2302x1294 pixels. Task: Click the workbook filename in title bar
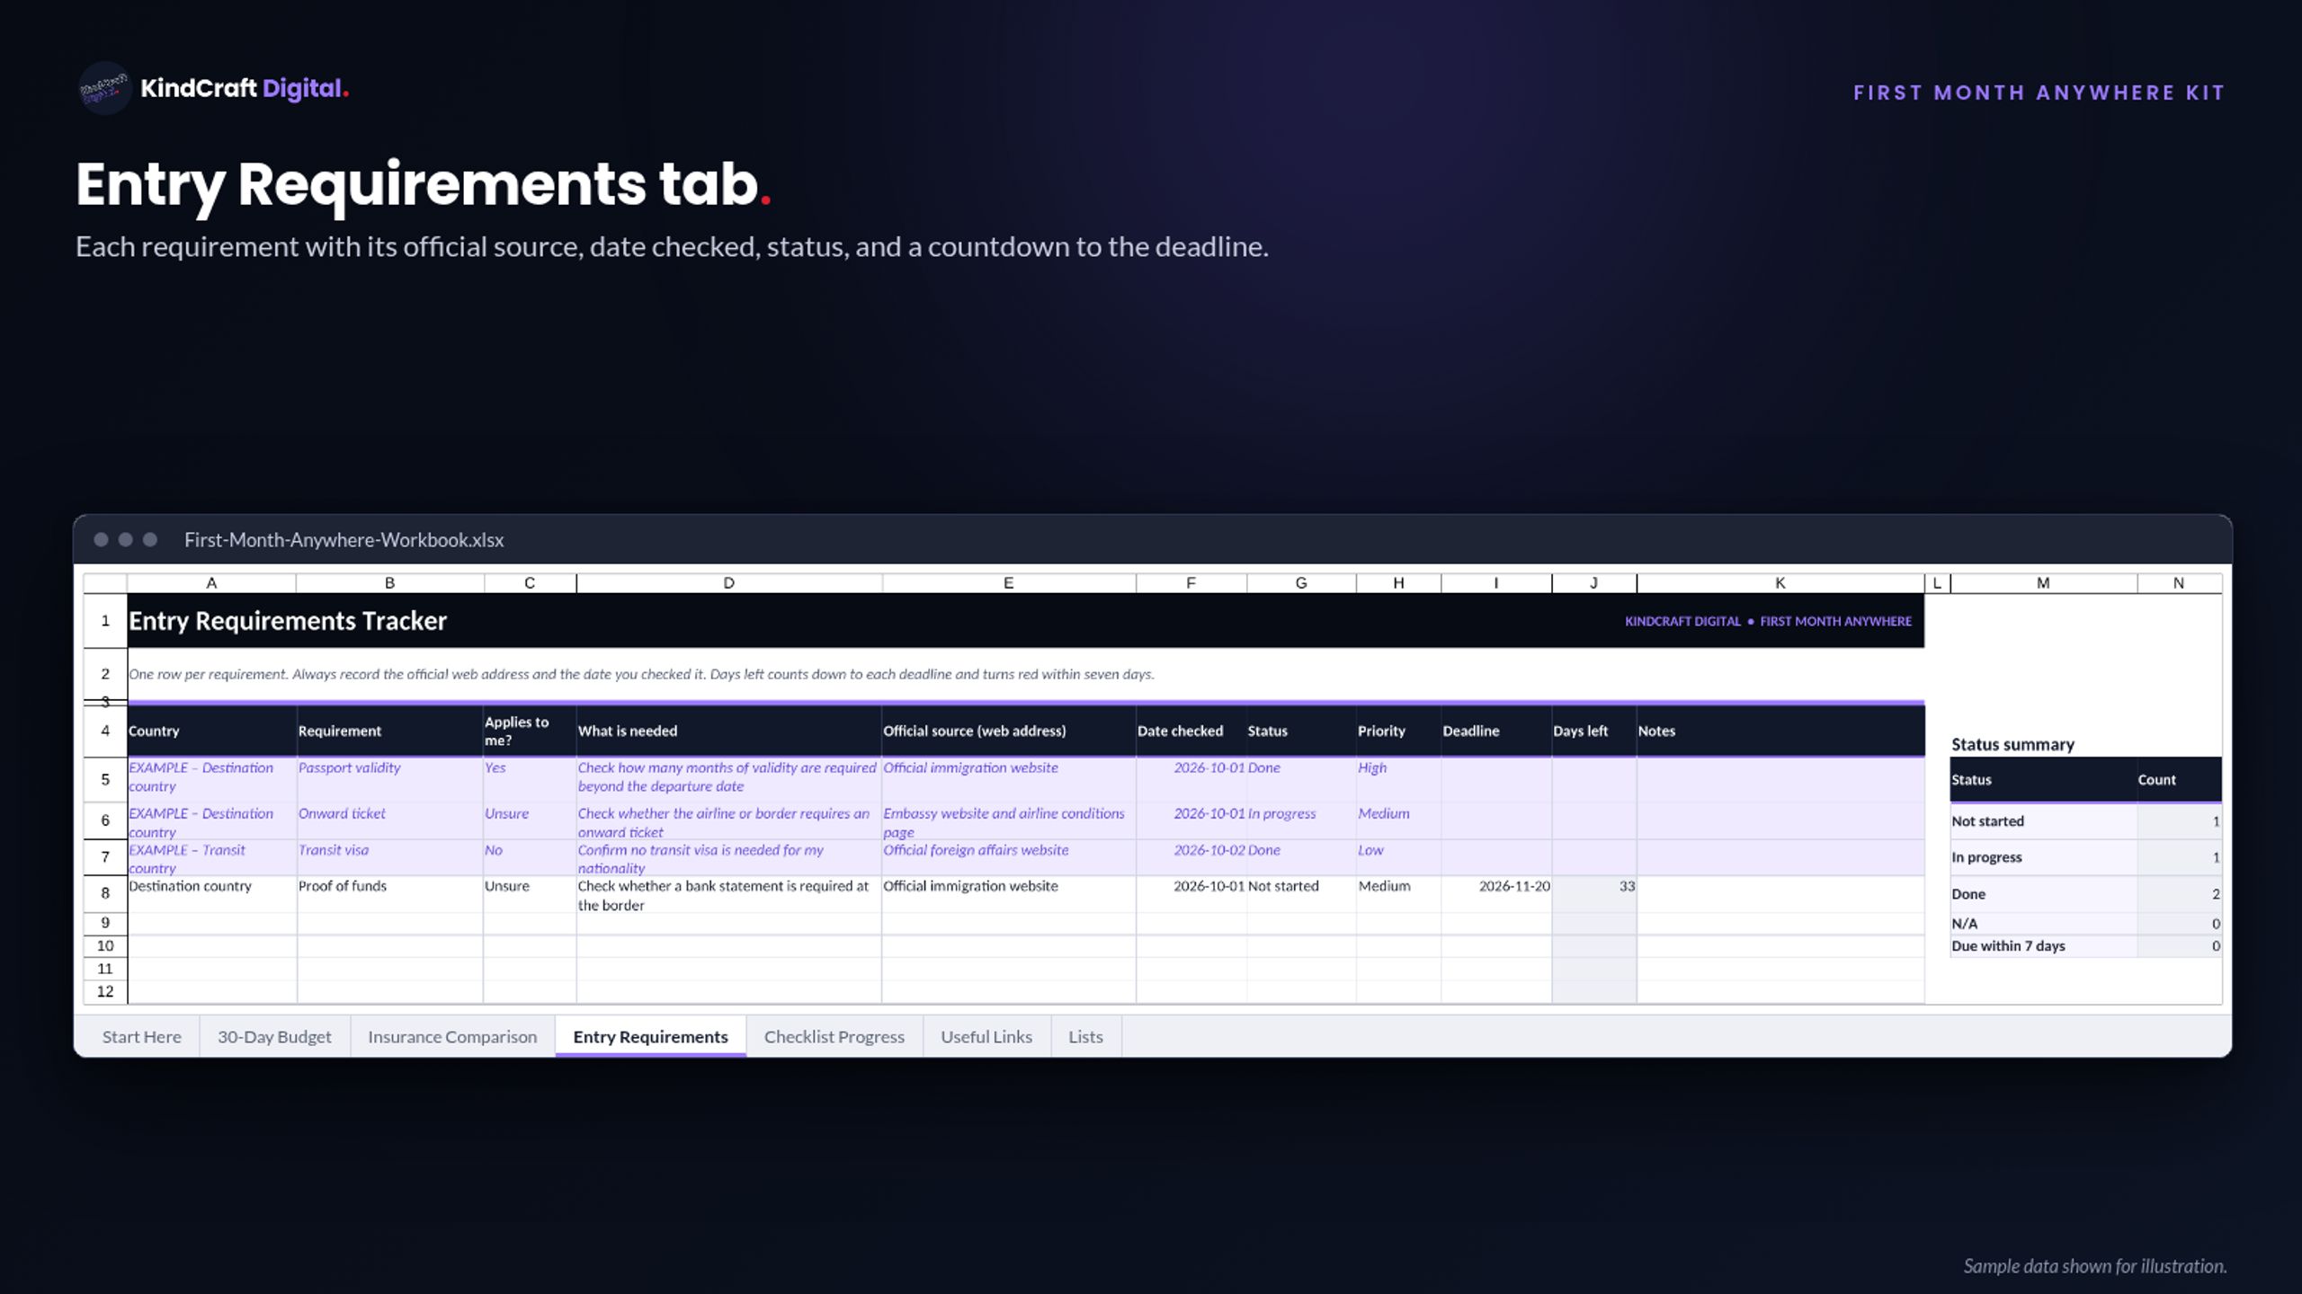point(344,540)
